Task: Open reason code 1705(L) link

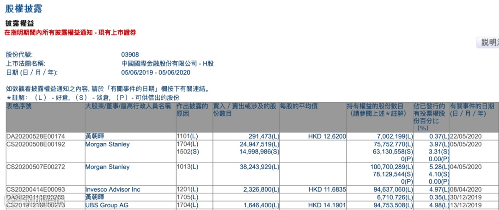Action: (187, 198)
